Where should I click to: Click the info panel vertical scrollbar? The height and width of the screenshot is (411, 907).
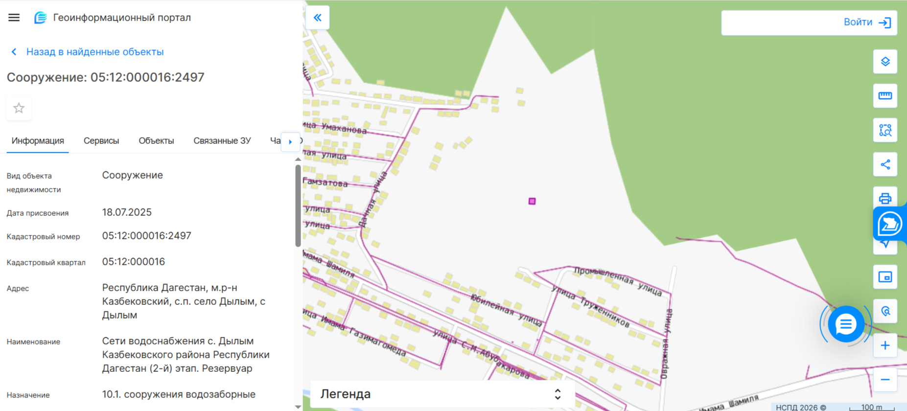click(x=298, y=206)
